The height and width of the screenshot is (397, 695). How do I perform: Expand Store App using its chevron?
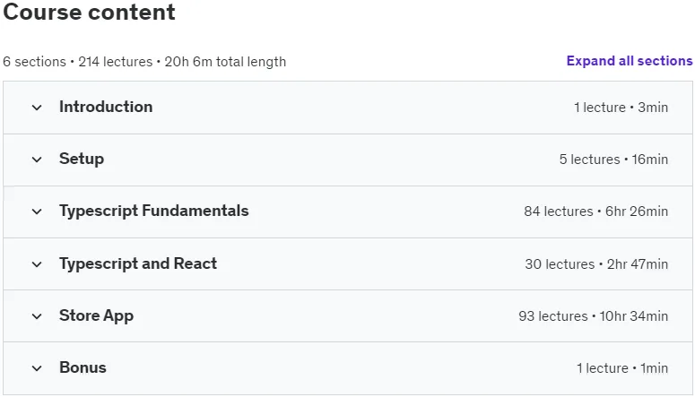tap(37, 316)
